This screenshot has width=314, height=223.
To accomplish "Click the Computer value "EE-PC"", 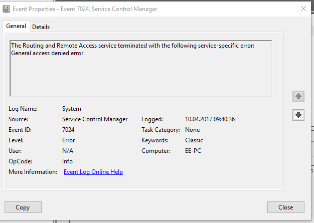I will (x=193, y=151).
